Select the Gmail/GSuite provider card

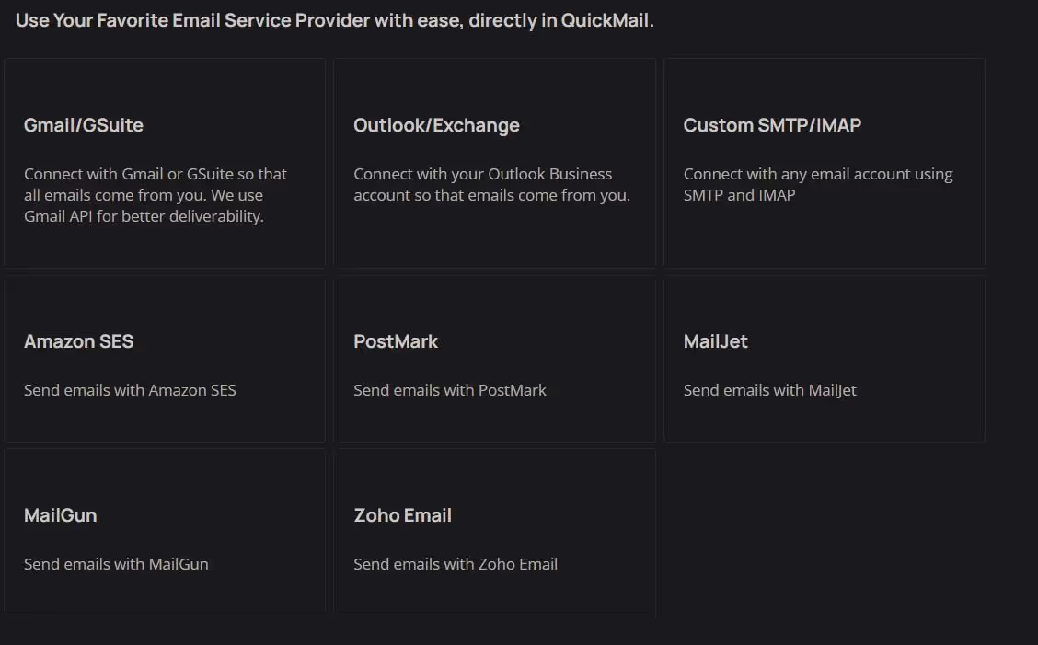(164, 163)
